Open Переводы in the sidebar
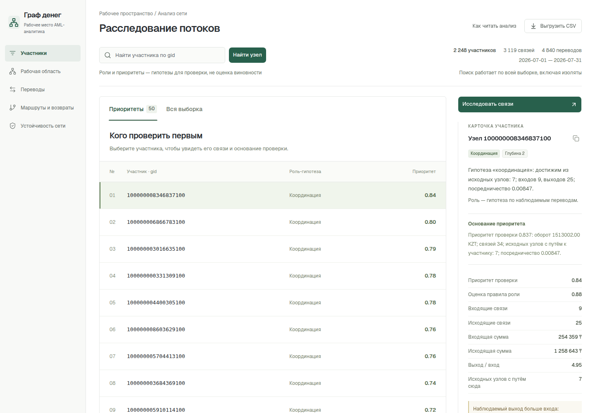Viewport: 595px width, 413px height. (43, 90)
